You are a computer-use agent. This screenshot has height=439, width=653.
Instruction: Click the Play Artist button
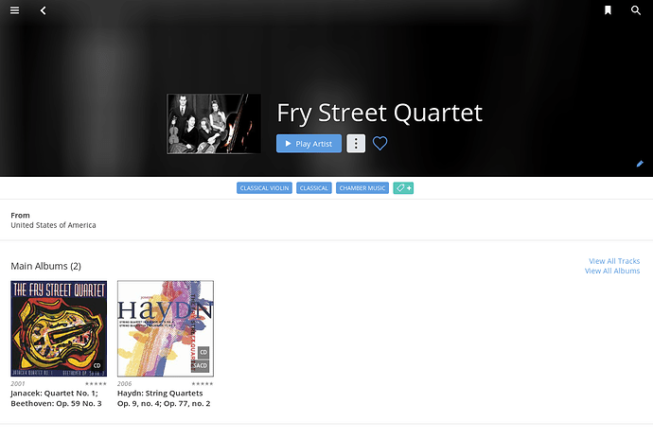pos(309,143)
